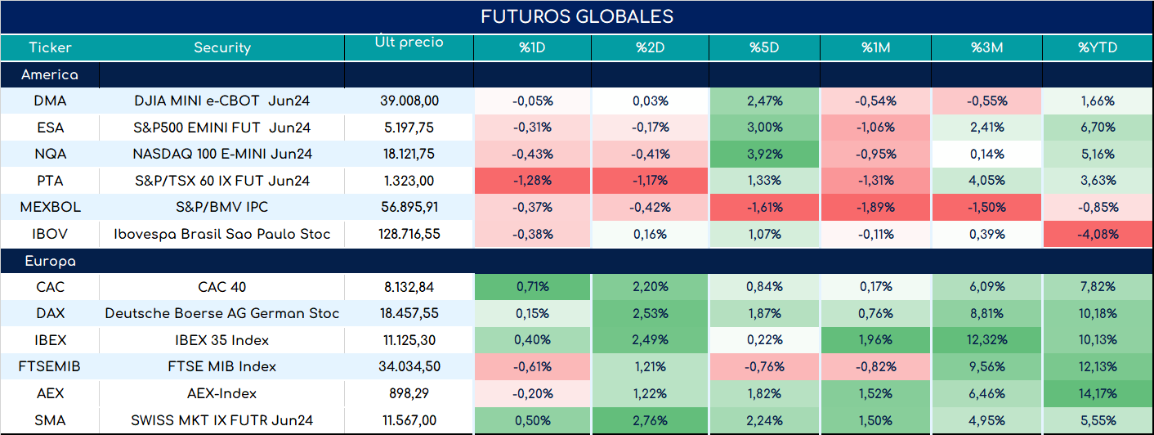Select the Security column header
This screenshot has height=435, width=1154.
point(221,47)
